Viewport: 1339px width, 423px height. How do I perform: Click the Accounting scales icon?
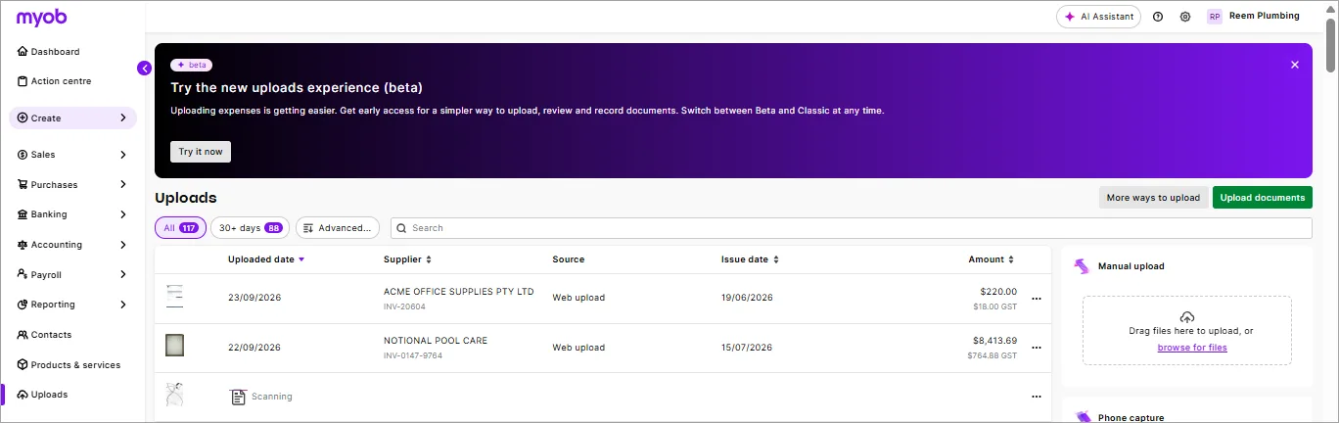pos(23,245)
